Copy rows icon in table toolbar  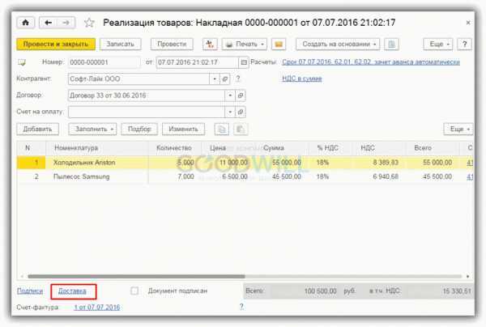coord(222,130)
